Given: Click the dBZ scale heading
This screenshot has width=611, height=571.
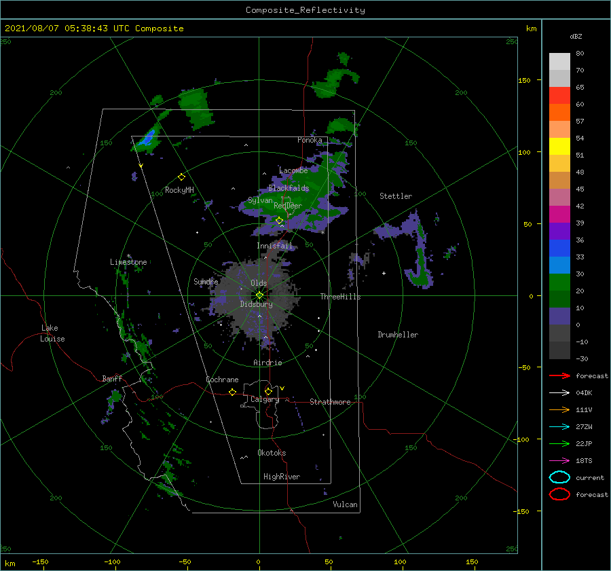Looking at the screenshot, I should (576, 37).
